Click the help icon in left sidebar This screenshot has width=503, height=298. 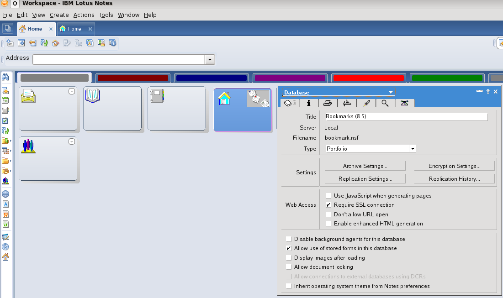[x=5, y=247]
